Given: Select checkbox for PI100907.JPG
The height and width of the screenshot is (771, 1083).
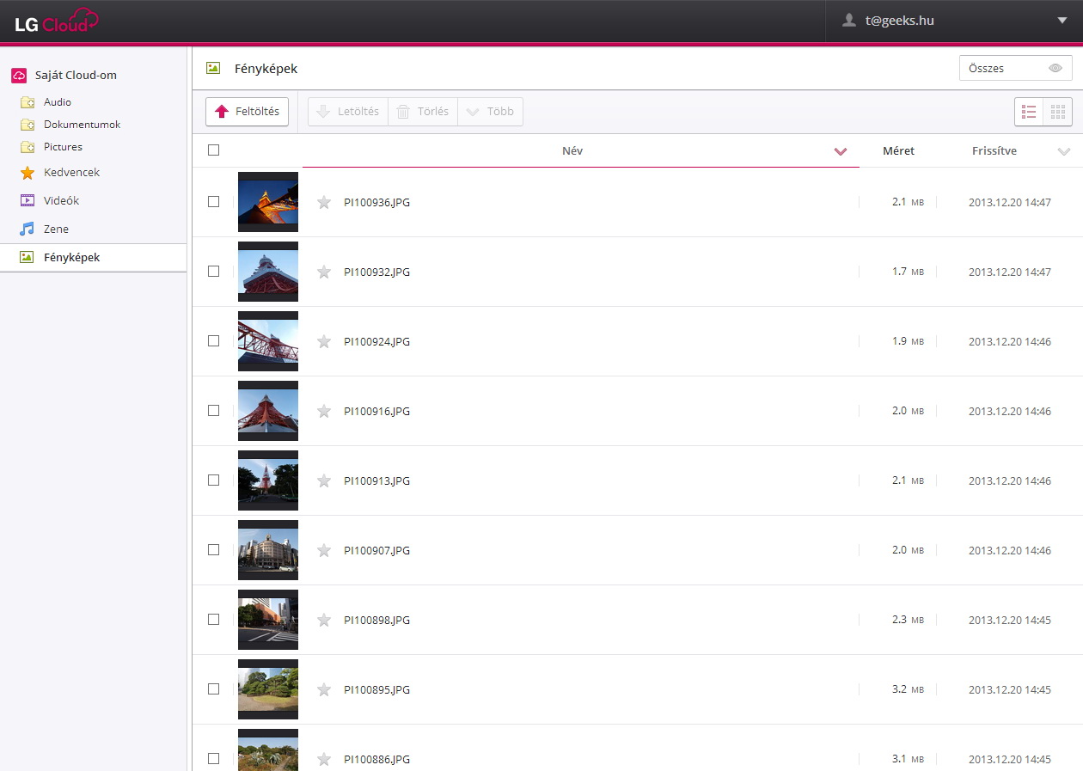Looking at the screenshot, I should tap(213, 550).
